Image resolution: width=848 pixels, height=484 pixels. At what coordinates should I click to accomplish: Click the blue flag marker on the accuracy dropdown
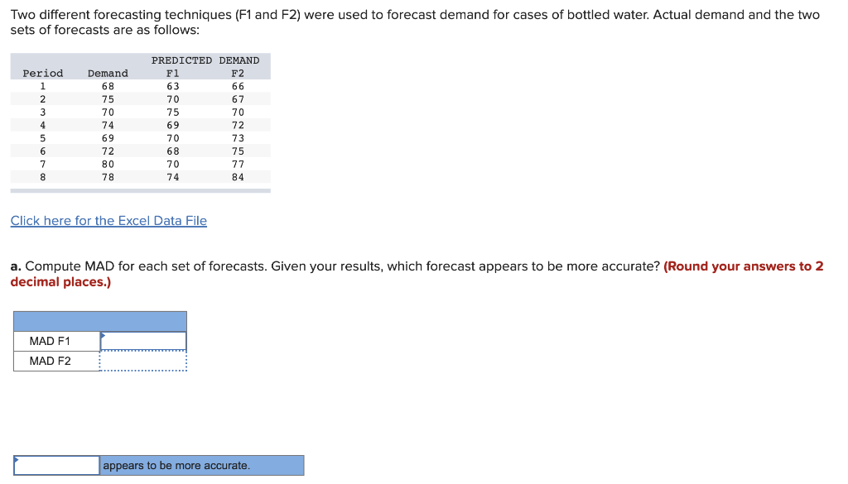(16, 459)
